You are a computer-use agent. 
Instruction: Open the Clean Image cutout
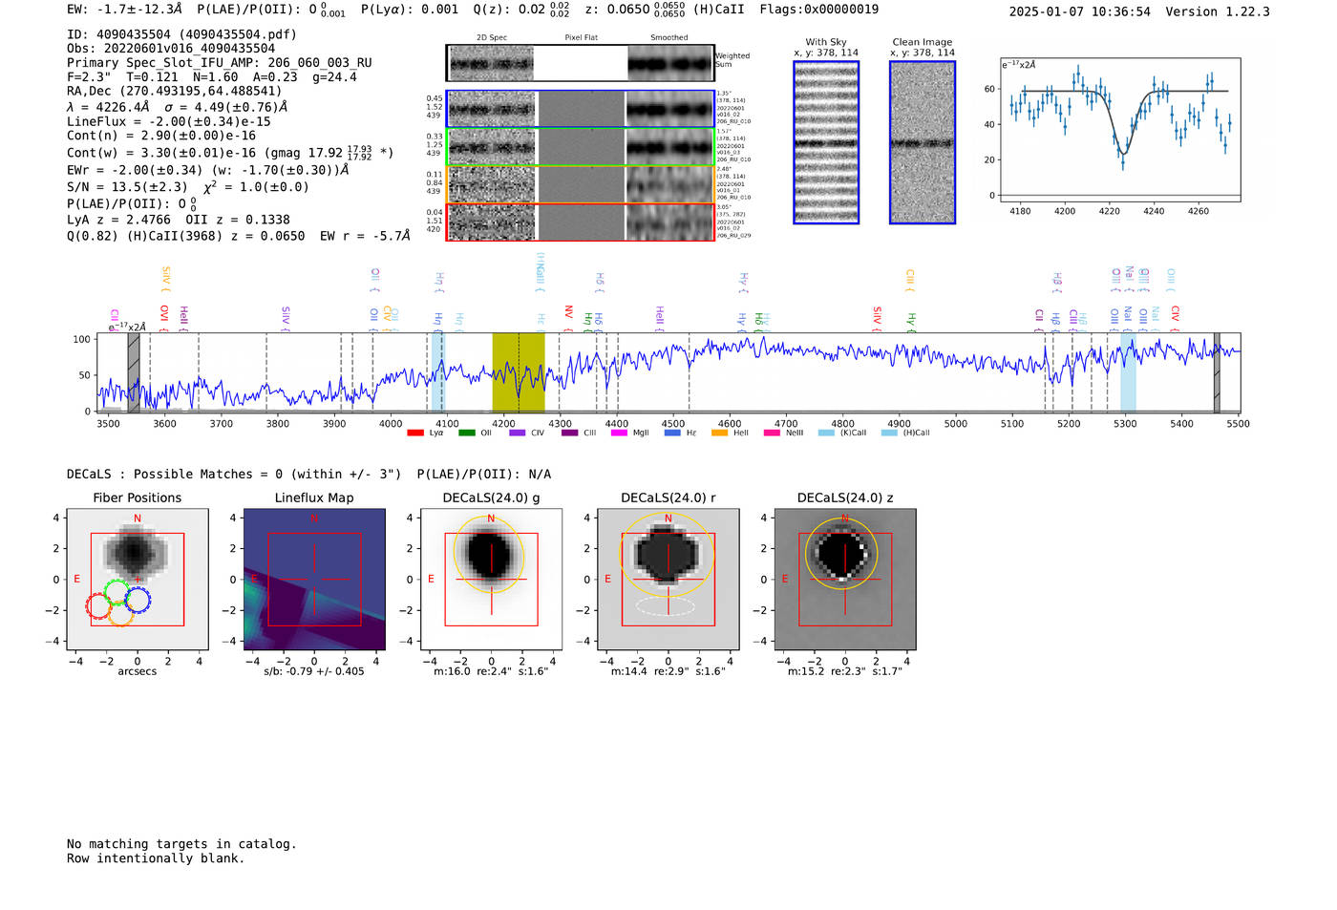tap(923, 142)
